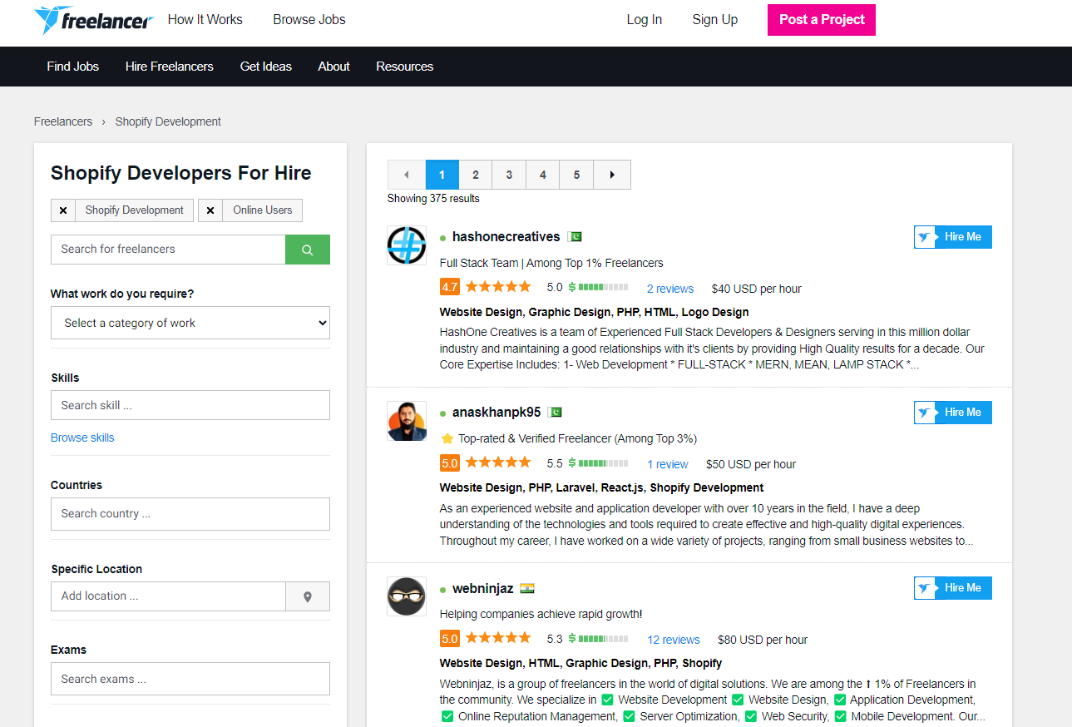Open hashonecreatives profile avatar

(x=407, y=245)
